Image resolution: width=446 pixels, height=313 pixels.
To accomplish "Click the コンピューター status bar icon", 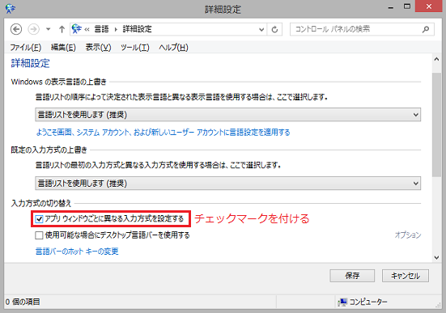I will pyautogui.click(x=342, y=302).
